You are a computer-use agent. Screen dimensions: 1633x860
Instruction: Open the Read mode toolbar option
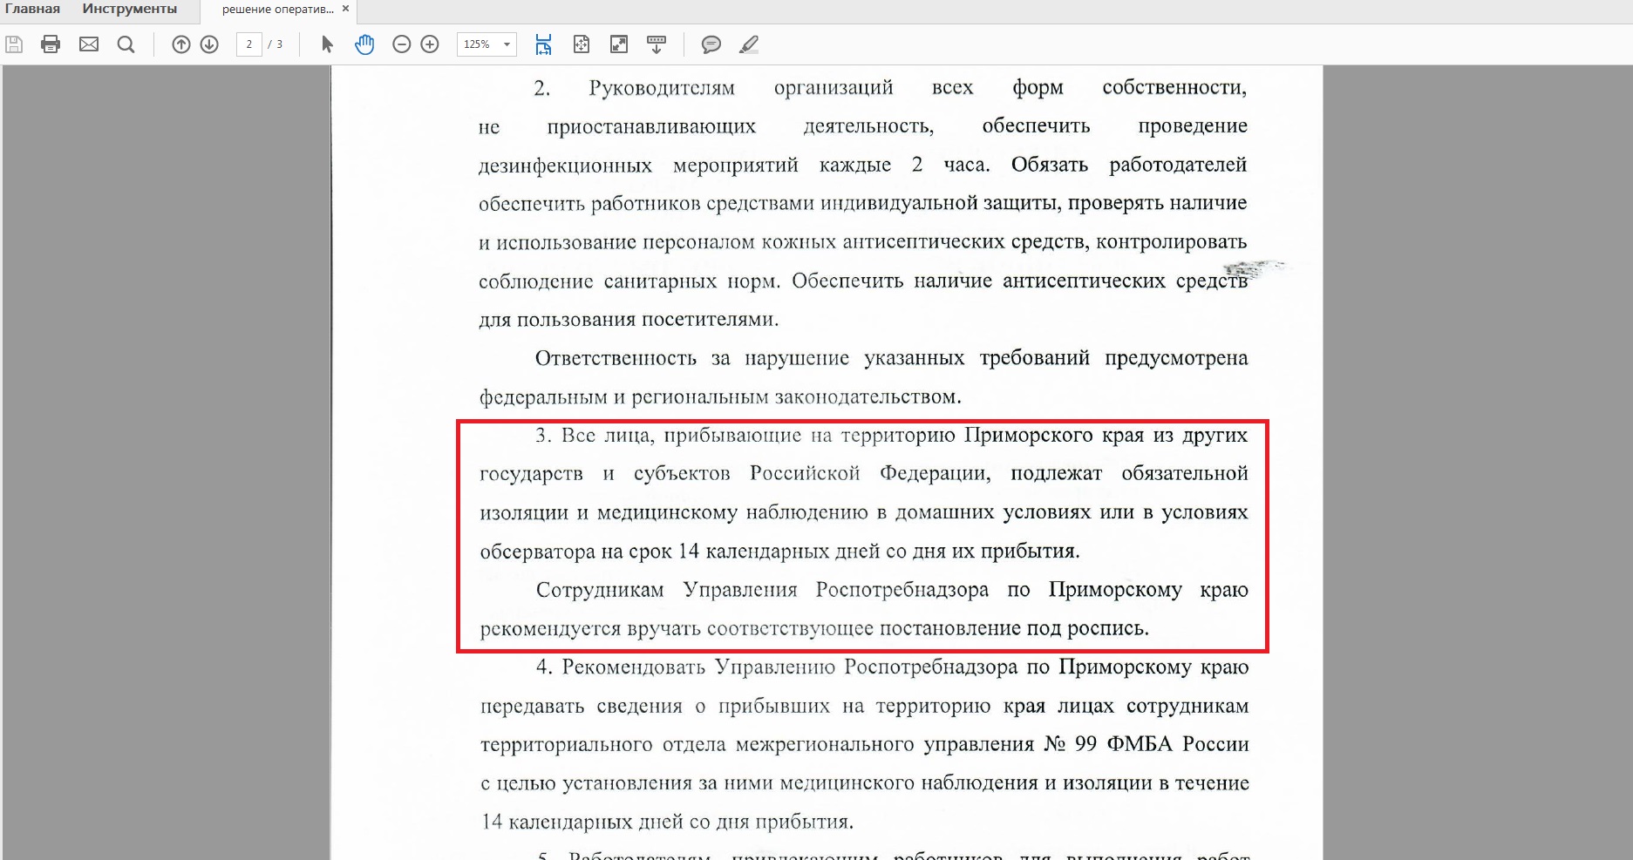pyautogui.click(x=657, y=44)
